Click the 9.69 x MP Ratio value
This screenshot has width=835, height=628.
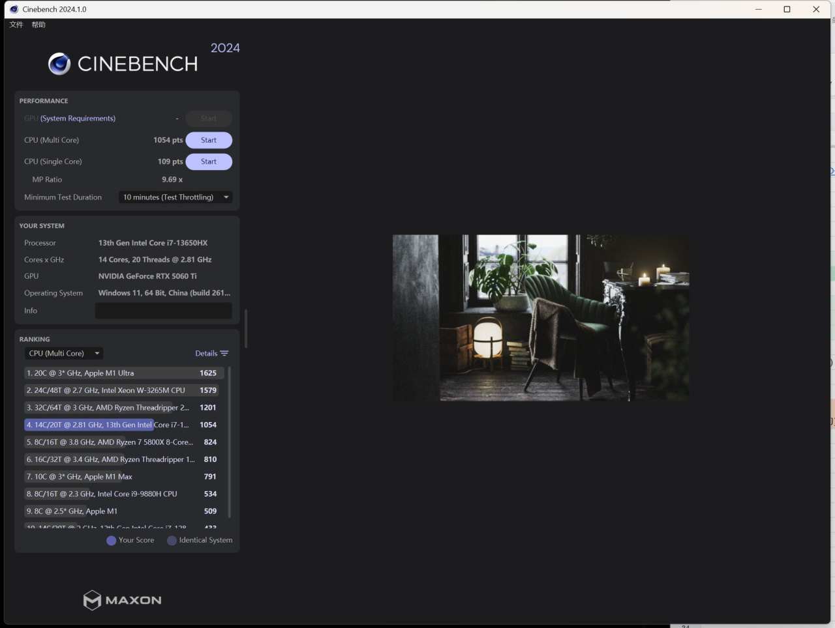[x=172, y=180]
